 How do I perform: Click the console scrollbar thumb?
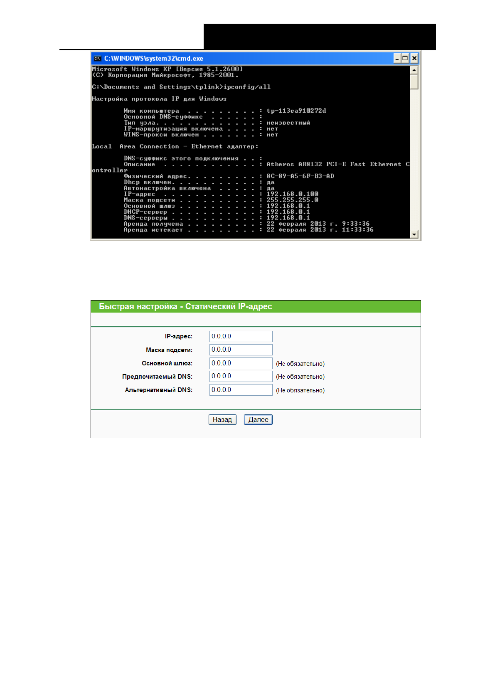coord(414,82)
